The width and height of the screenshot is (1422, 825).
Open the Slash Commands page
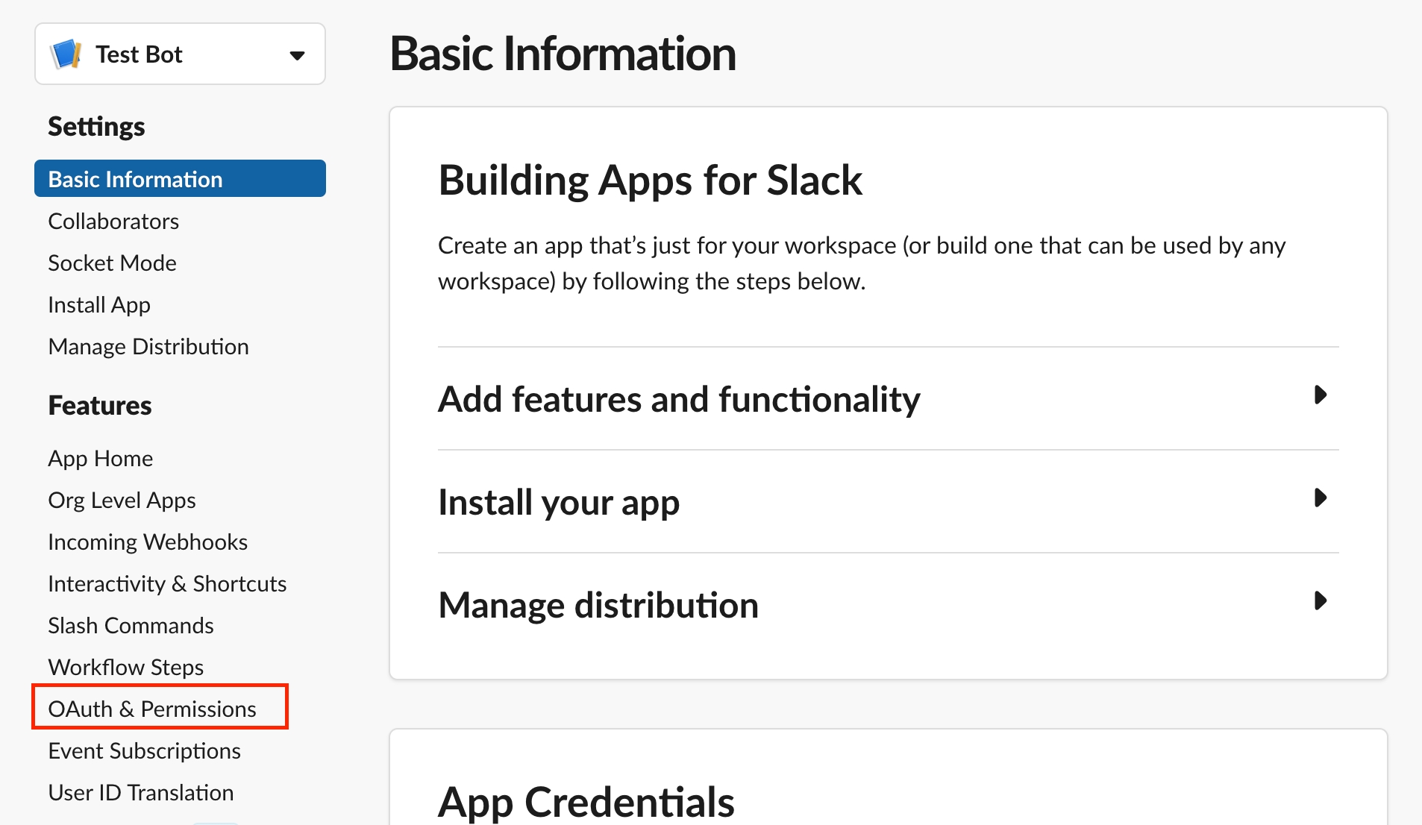click(x=131, y=626)
